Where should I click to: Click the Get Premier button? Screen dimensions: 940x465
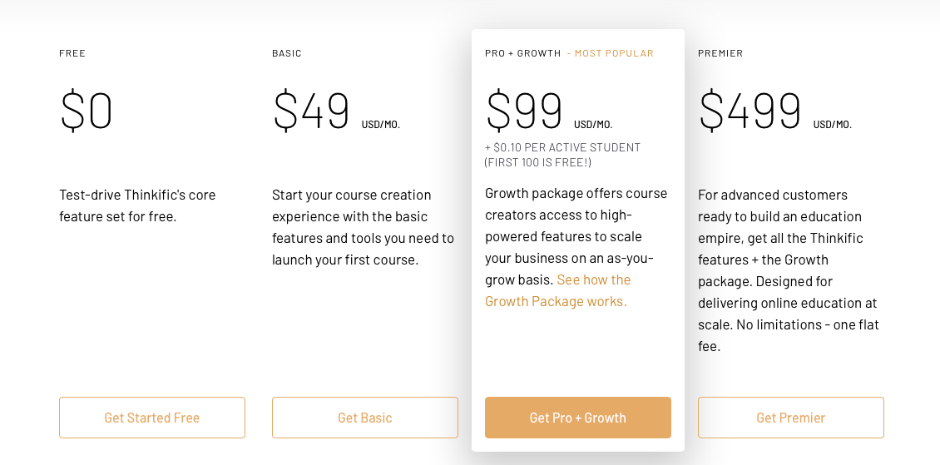(x=791, y=418)
